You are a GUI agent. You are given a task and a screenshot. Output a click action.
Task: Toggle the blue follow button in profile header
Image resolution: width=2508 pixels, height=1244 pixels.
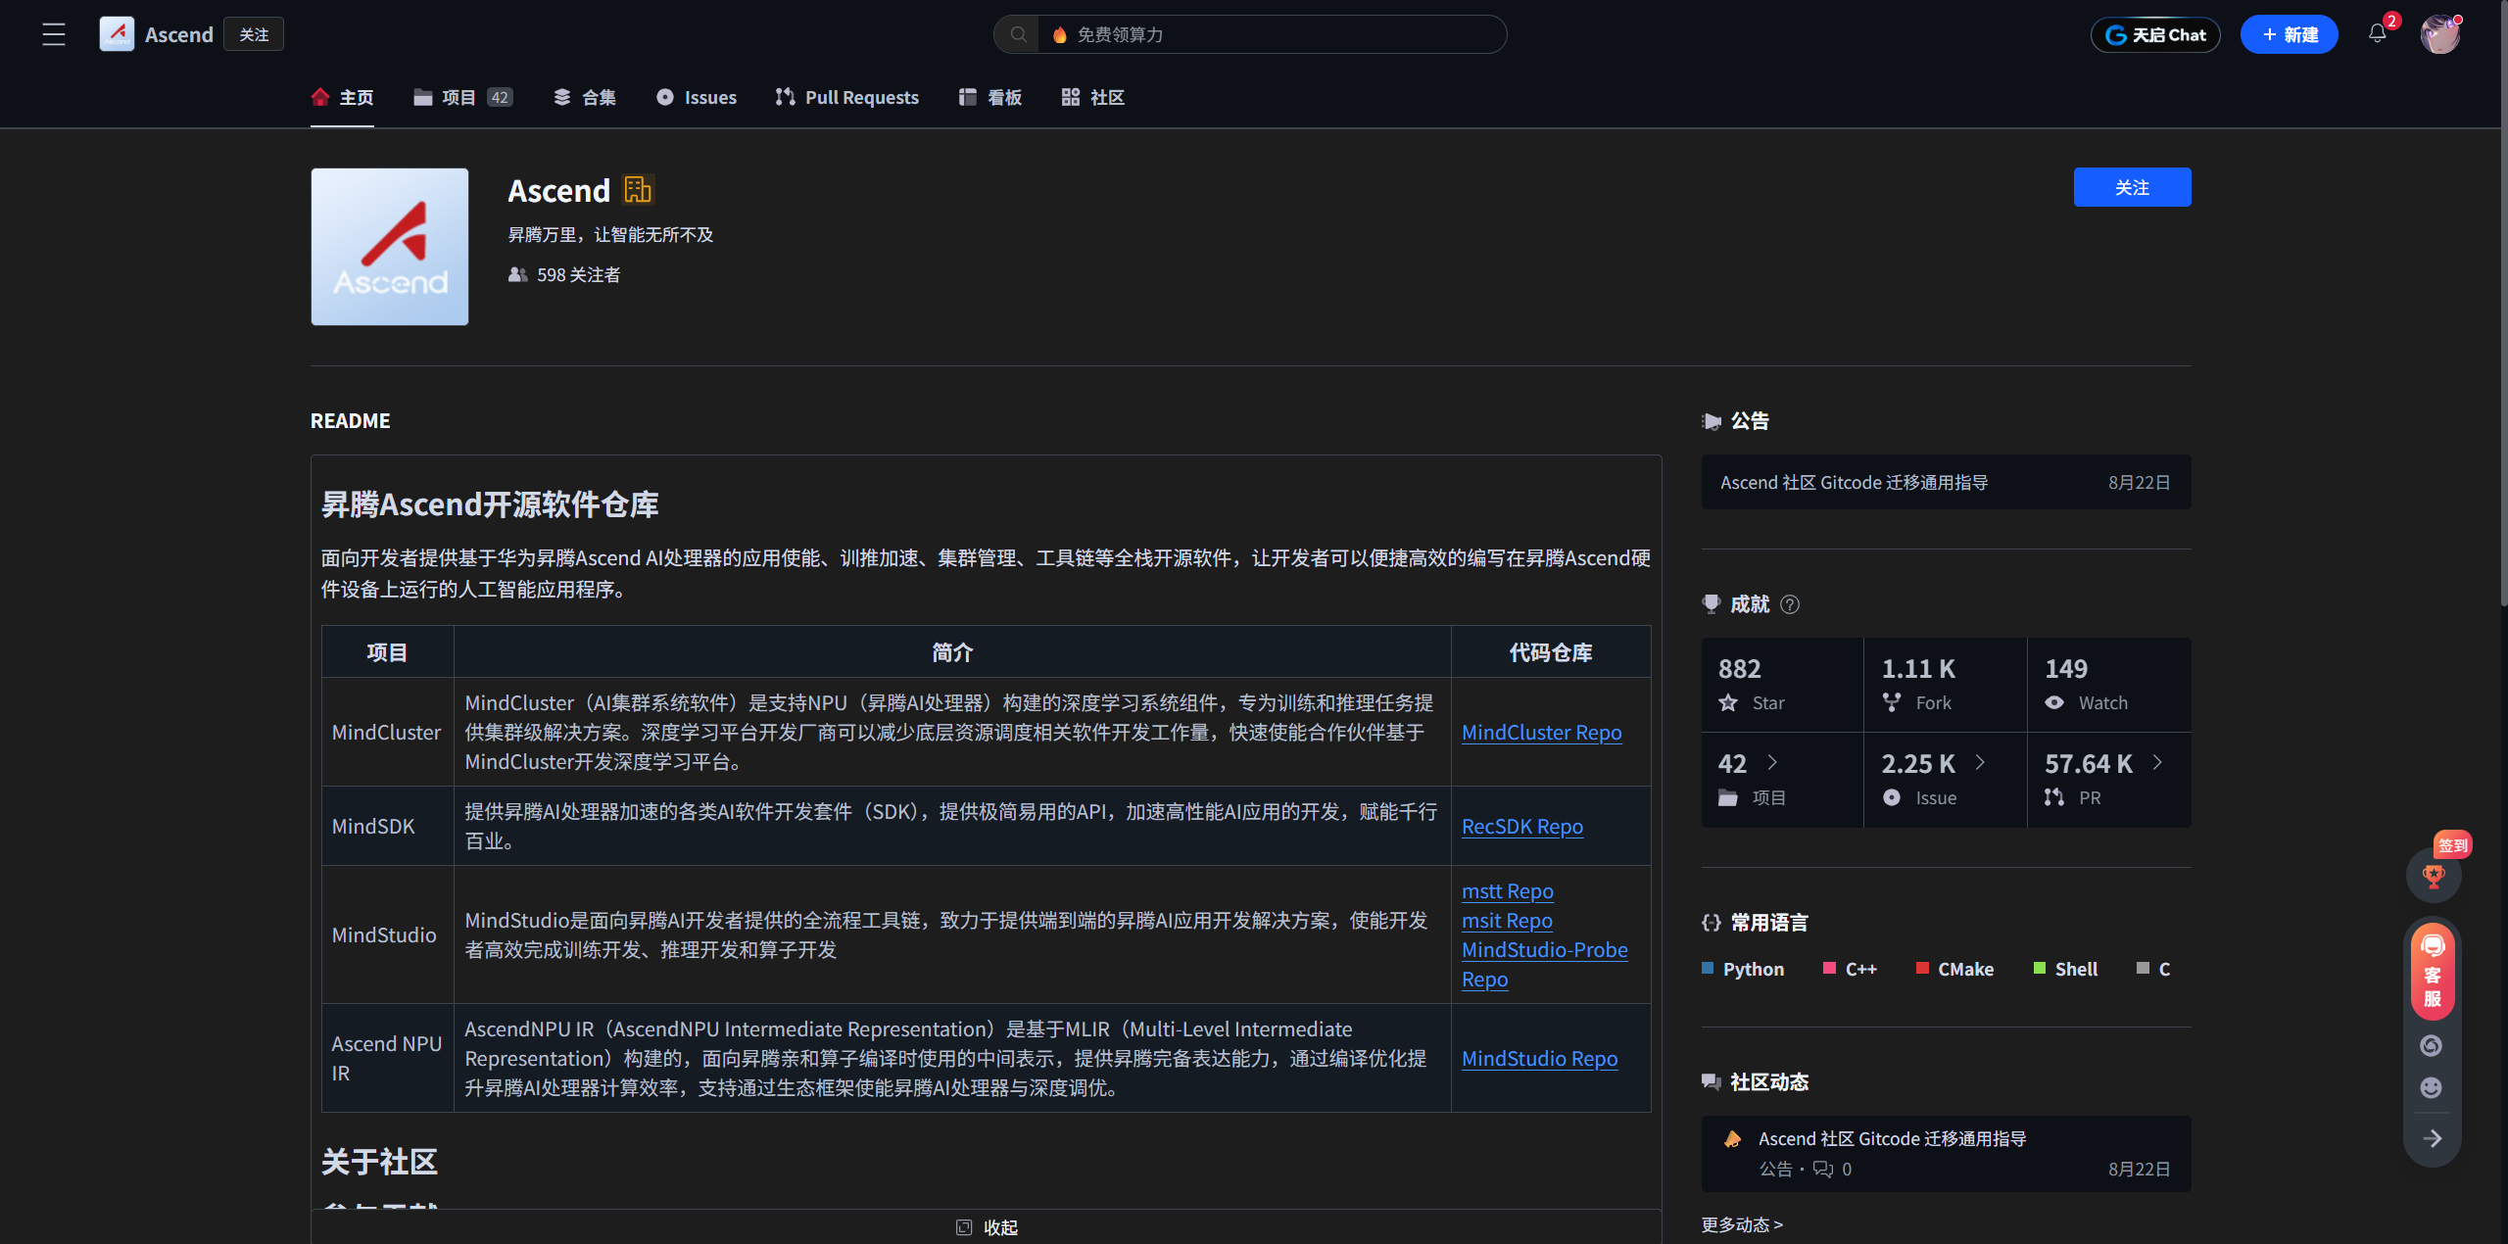[2132, 187]
